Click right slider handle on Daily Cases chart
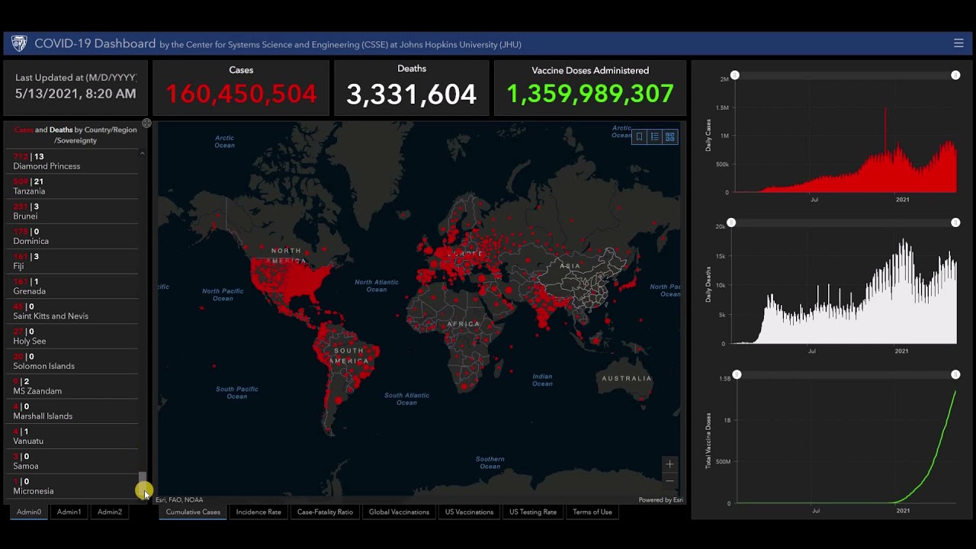Screen dimensions: 976x549 955,75
